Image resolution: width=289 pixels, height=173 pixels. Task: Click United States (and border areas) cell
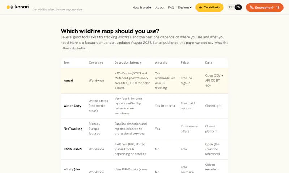click(98, 106)
